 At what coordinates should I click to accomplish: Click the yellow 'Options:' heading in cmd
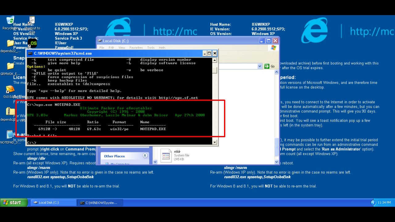click(36, 67)
